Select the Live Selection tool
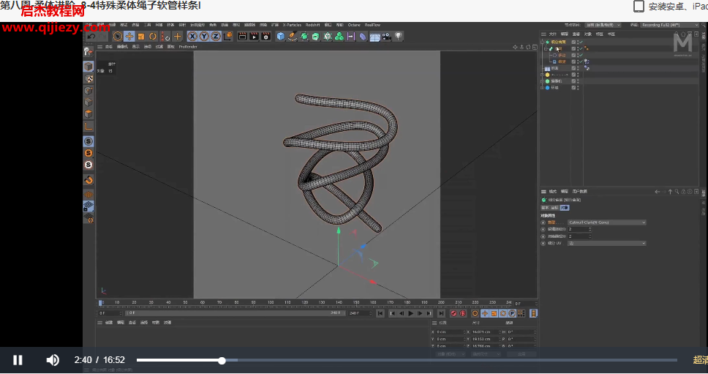This screenshot has width=708, height=374. click(x=118, y=37)
